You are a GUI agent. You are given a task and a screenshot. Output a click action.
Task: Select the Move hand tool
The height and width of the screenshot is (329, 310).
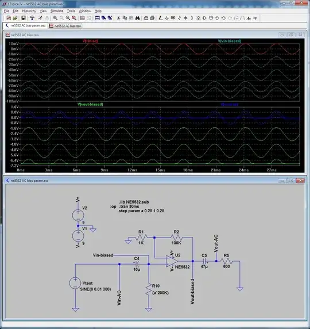(x=211, y=18)
